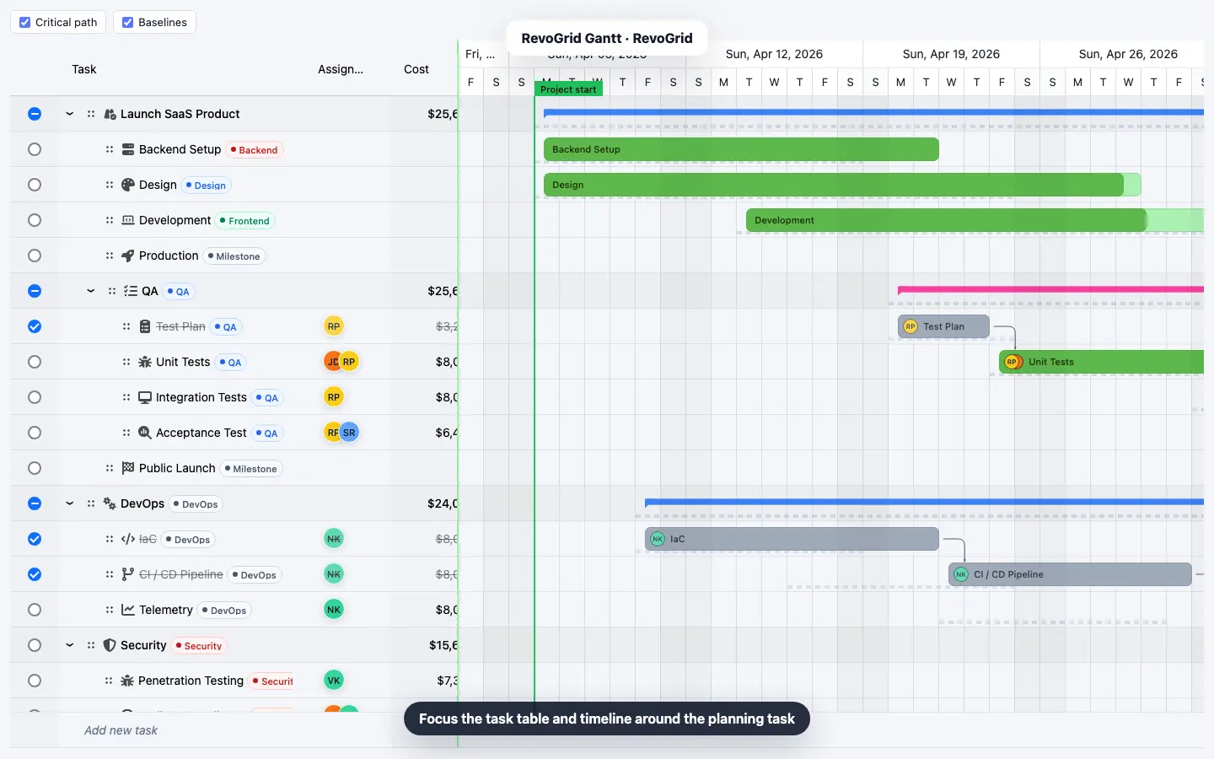Viewport: 1214px width, 759px height.
Task: Collapse the QA task group
Action: click(x=90, y=291)
